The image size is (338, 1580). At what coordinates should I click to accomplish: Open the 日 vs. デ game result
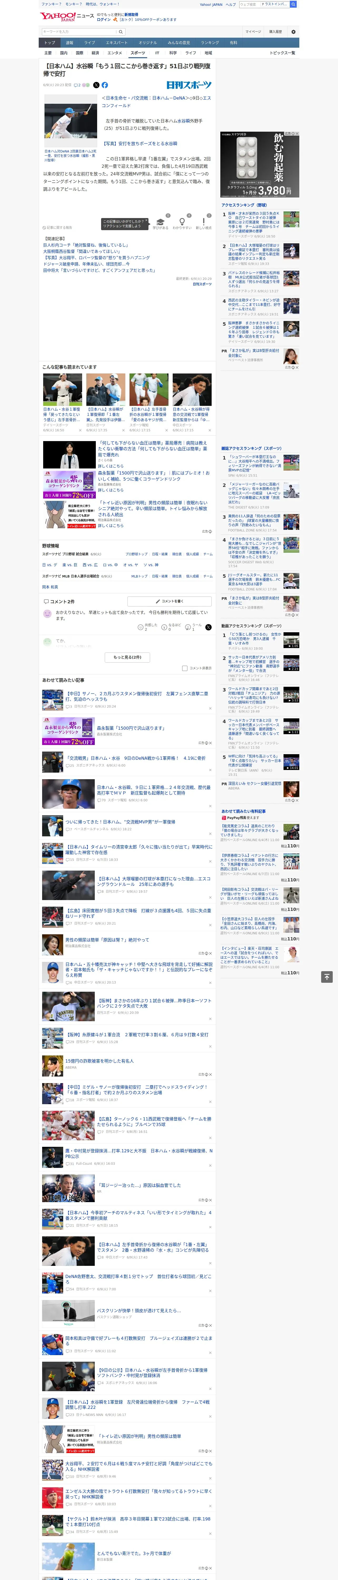[50, 565]
